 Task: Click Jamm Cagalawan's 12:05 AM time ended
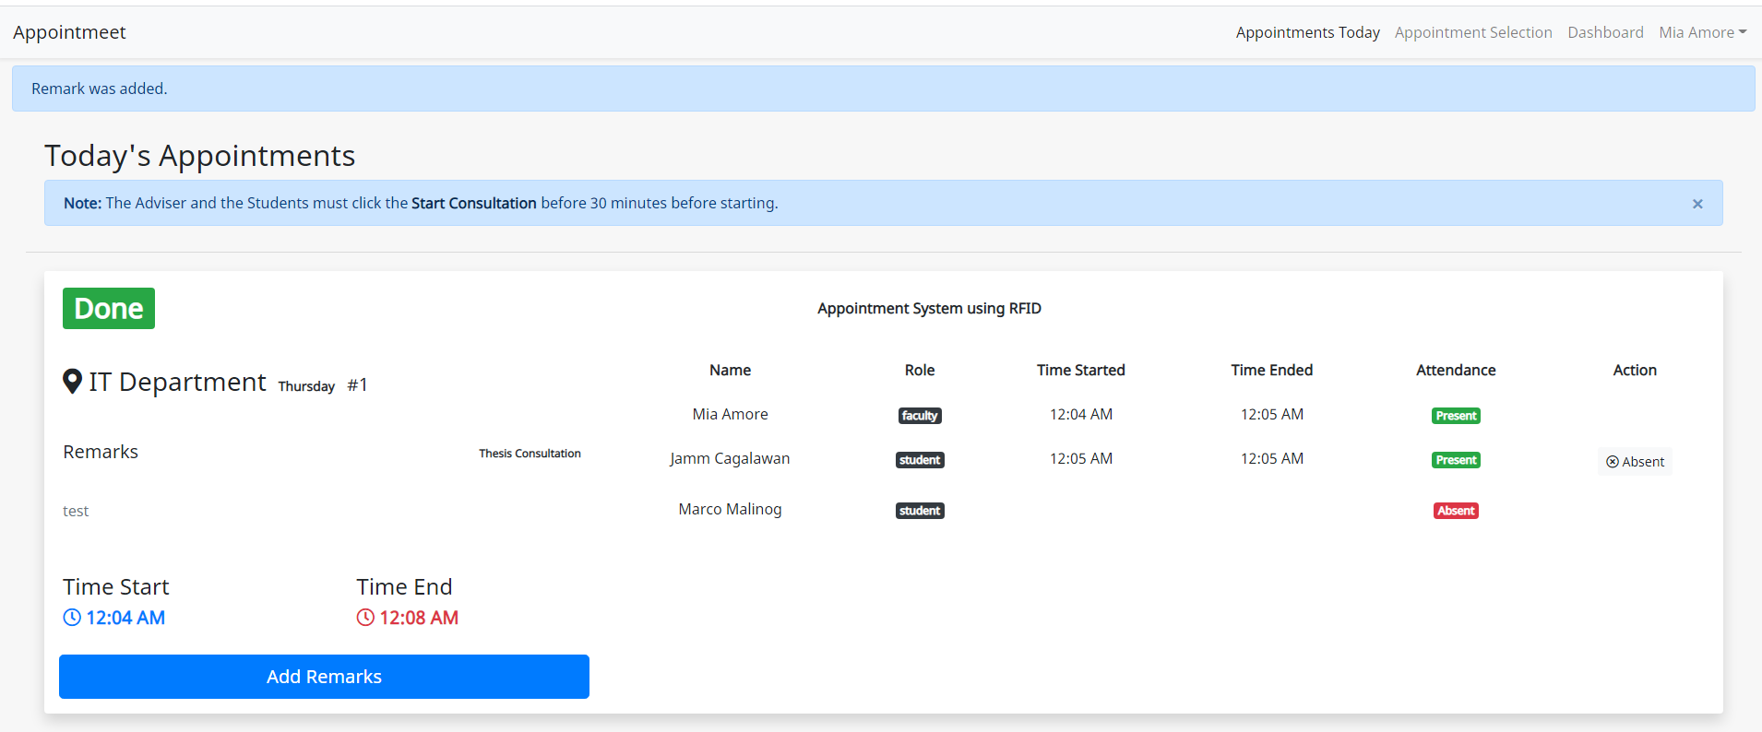[x=1272, y=458]
